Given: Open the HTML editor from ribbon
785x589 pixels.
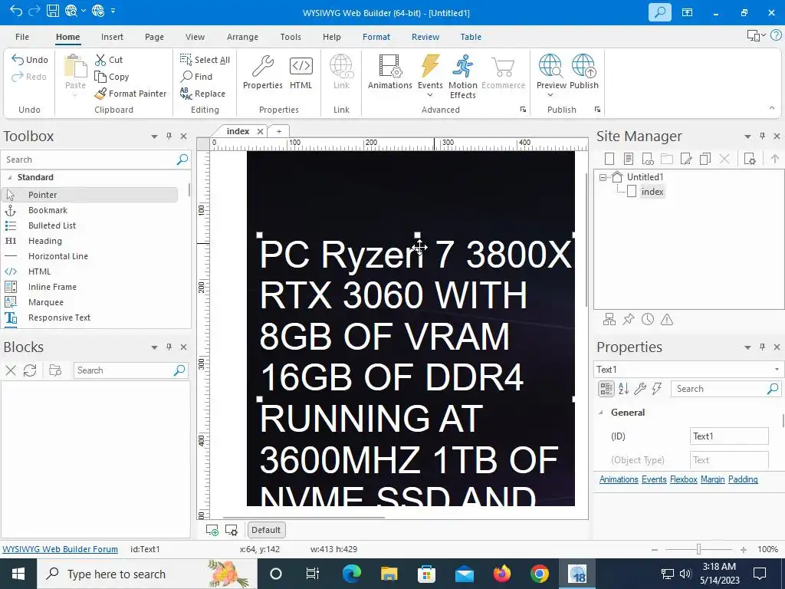Looking at the screenshot, I should click(301, 73).
